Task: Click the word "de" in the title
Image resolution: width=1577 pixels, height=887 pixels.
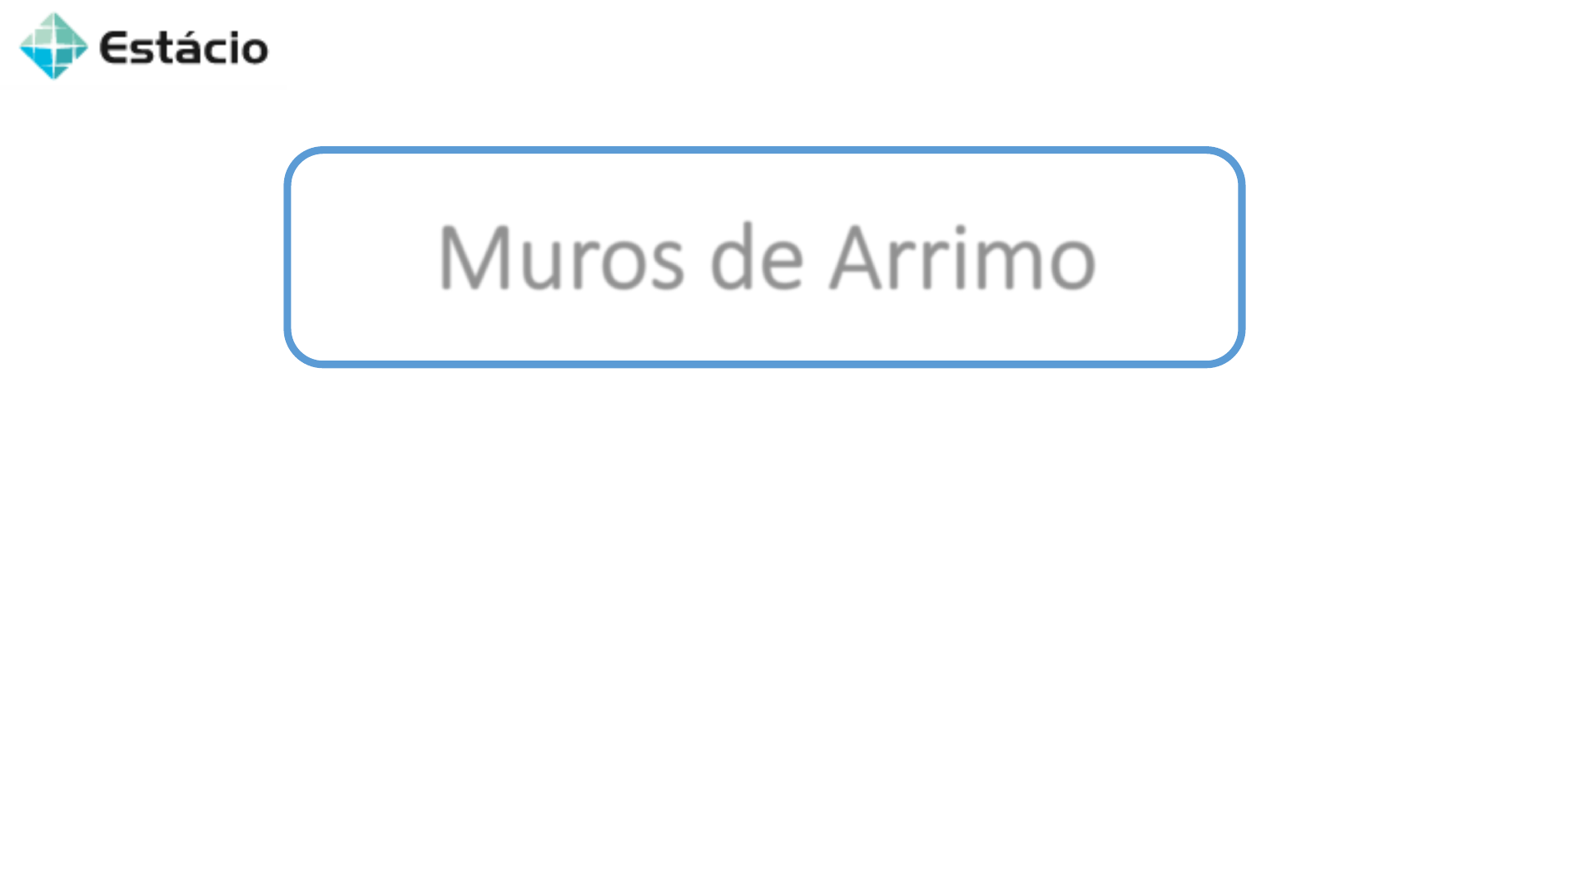Action: (x=756, y=256)
